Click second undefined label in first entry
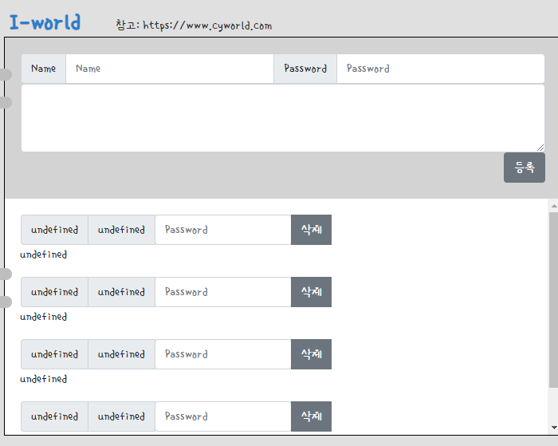558x446 pixels. (121, 230)
